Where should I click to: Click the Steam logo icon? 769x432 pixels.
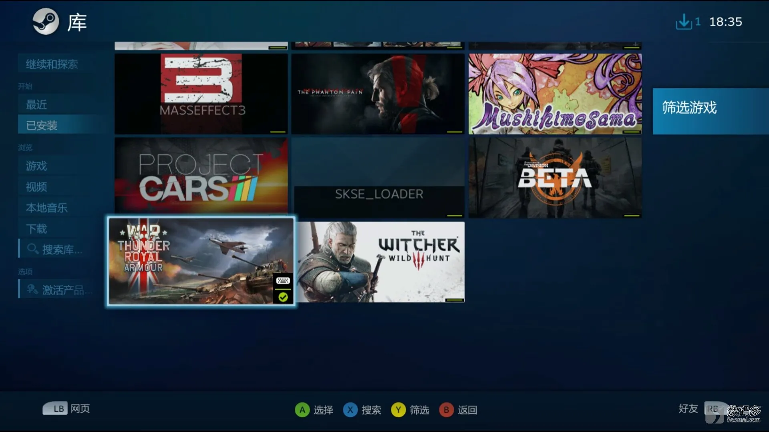tap(46, 22)
